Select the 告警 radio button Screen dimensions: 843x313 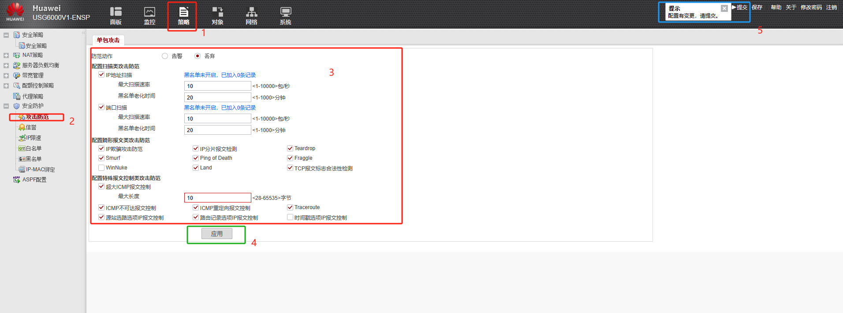coord(165,56)
